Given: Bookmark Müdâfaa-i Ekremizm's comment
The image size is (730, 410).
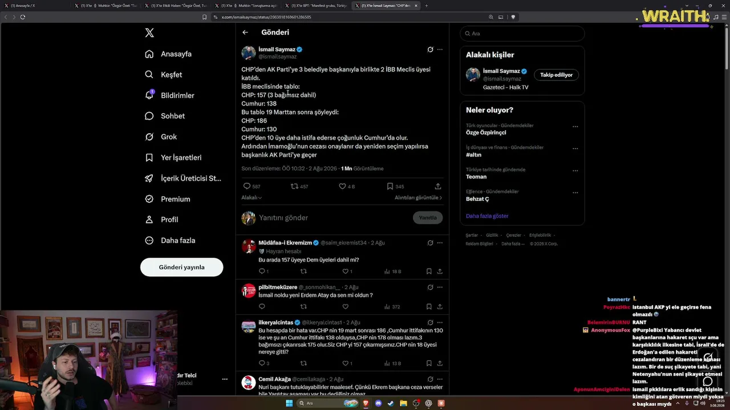Looking at the screenshot, I should (x=429, y=272).
